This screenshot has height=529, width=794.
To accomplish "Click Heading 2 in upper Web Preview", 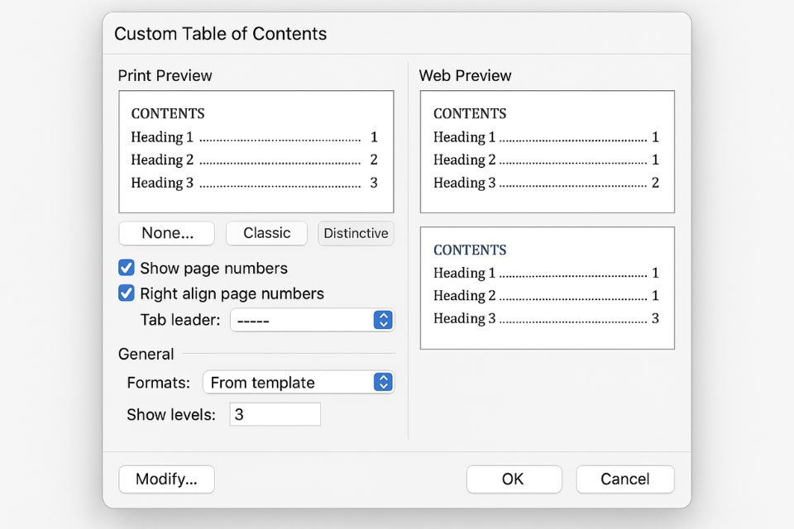I will pos(464,160).
